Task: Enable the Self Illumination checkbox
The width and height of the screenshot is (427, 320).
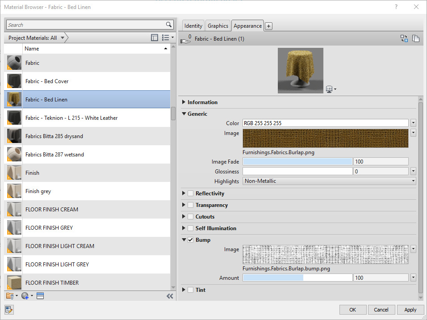Action: pos(190,228)
